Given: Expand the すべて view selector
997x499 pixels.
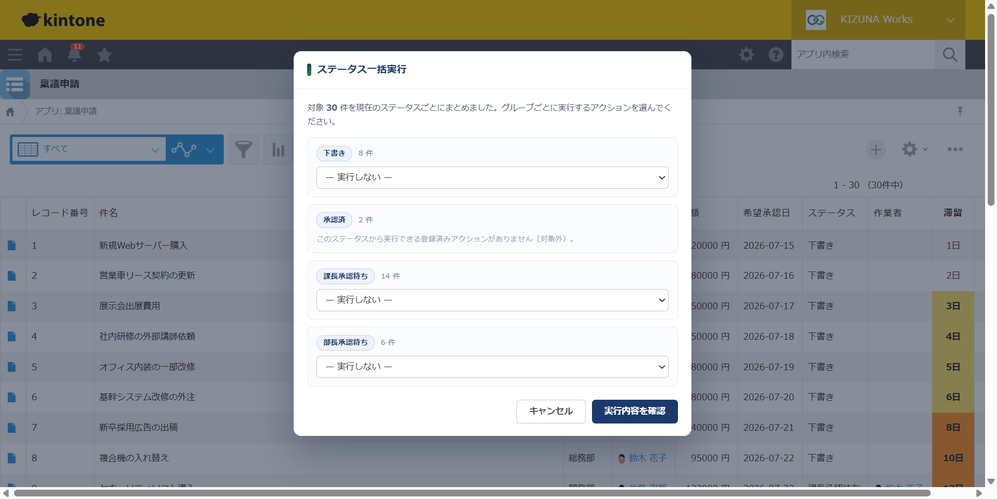Looking at the screenshot, I should coord(89,149).
